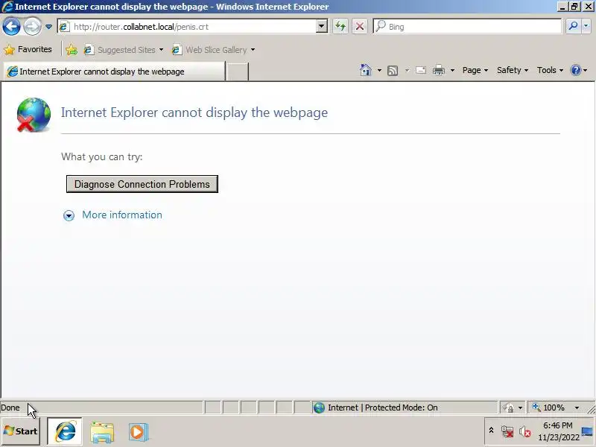This screenshot has width=596, height=447.
Task: Open the search provider dropdown arrow
Action: (x=586, y=26)
